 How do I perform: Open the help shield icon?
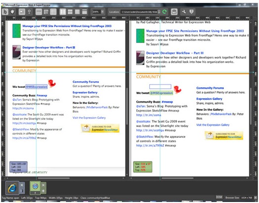coord(191,12)
